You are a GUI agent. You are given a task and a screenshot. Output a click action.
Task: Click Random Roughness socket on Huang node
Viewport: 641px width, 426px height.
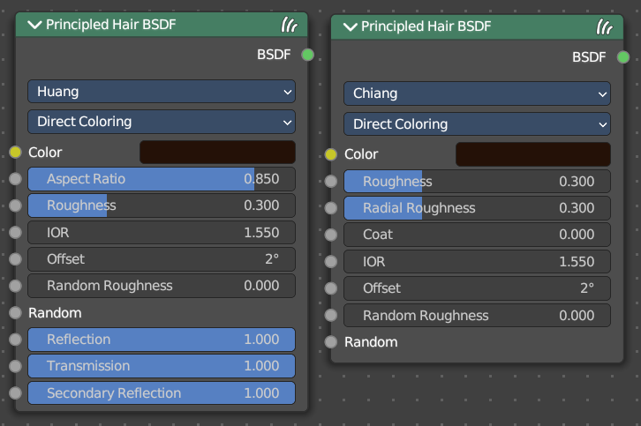click(16, 286)
